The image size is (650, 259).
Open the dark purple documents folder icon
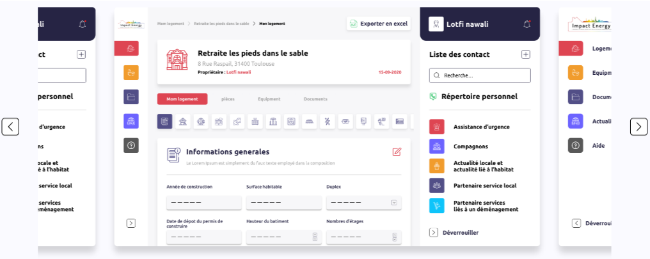point(131,97)
